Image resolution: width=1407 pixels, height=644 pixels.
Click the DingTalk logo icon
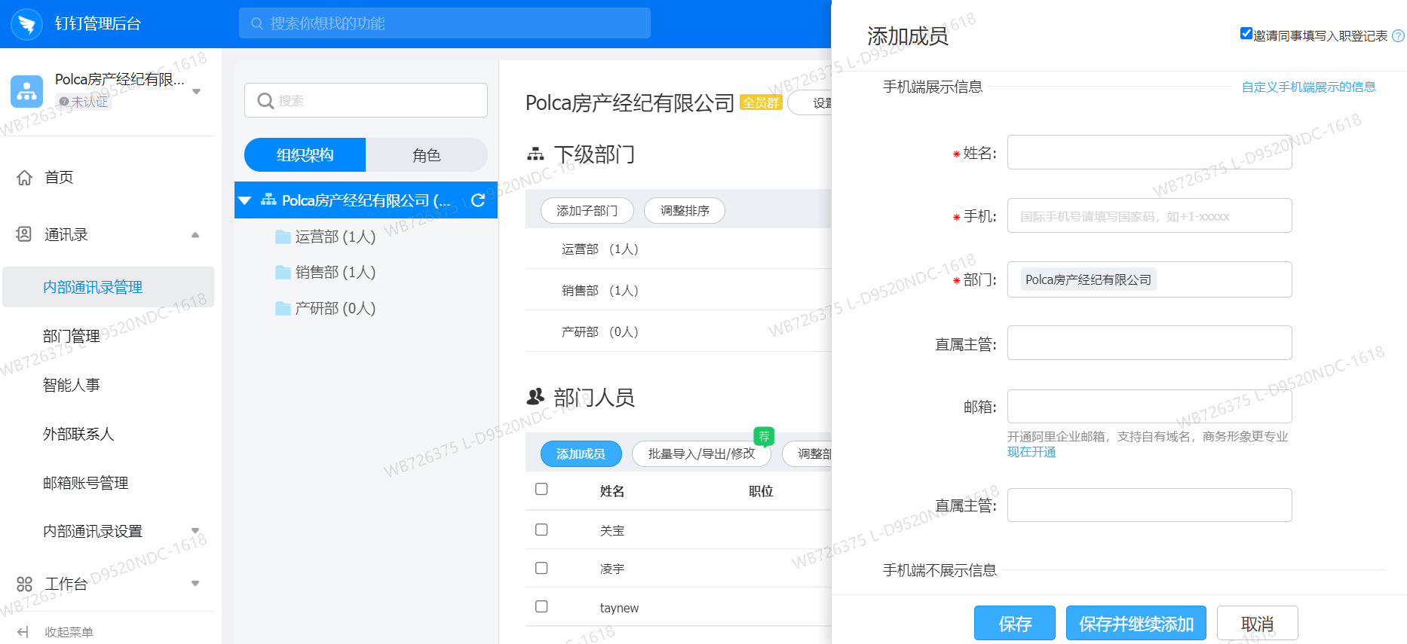tap(27, 24)
